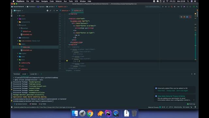This screenshot has height=118, width=209.
Task: Expand the help notification chevron
Action: (x=194, y=100)
